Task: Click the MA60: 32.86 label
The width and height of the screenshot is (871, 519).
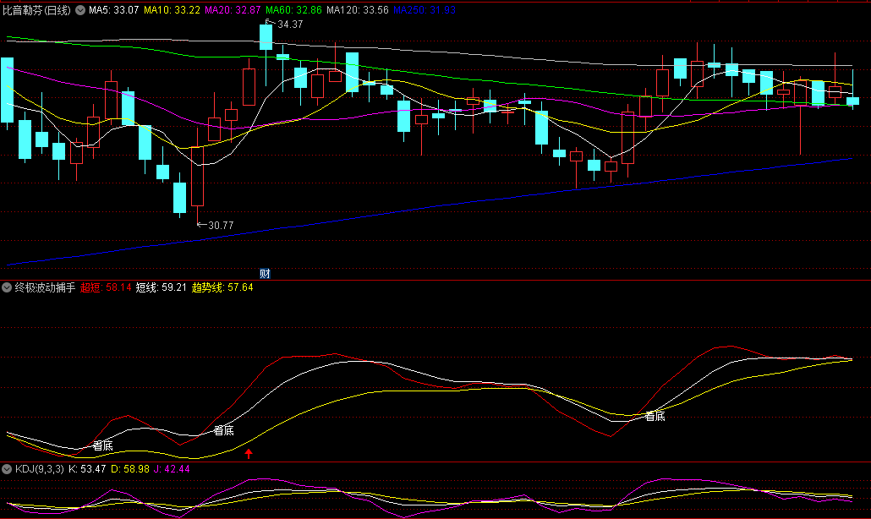Action: coord(293,10)
